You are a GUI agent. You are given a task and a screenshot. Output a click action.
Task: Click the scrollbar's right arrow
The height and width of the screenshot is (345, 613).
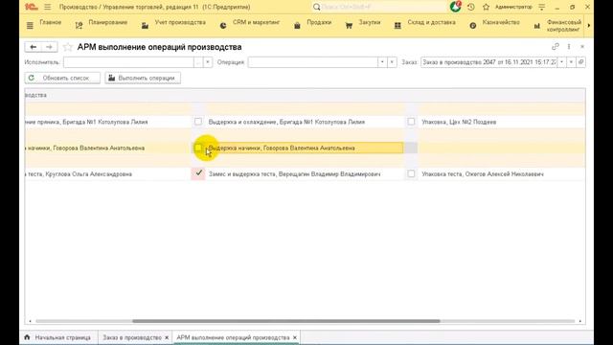coord(580,321)
